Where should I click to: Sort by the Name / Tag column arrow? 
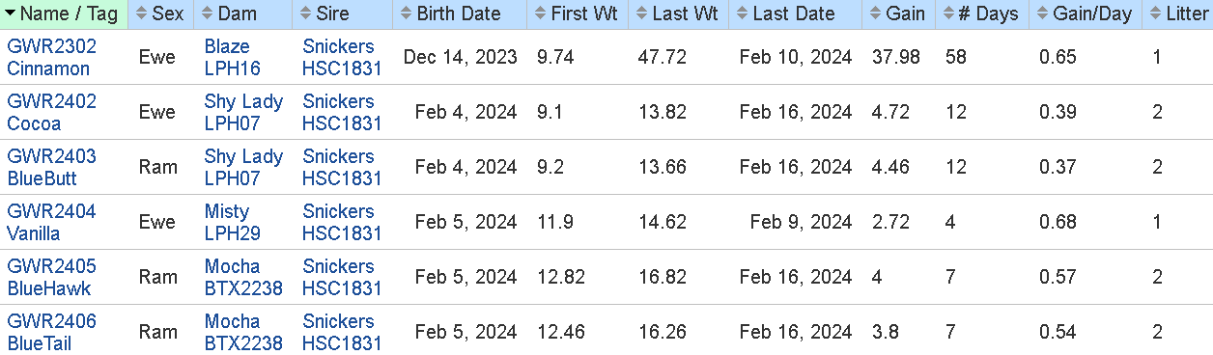[11, 14]
